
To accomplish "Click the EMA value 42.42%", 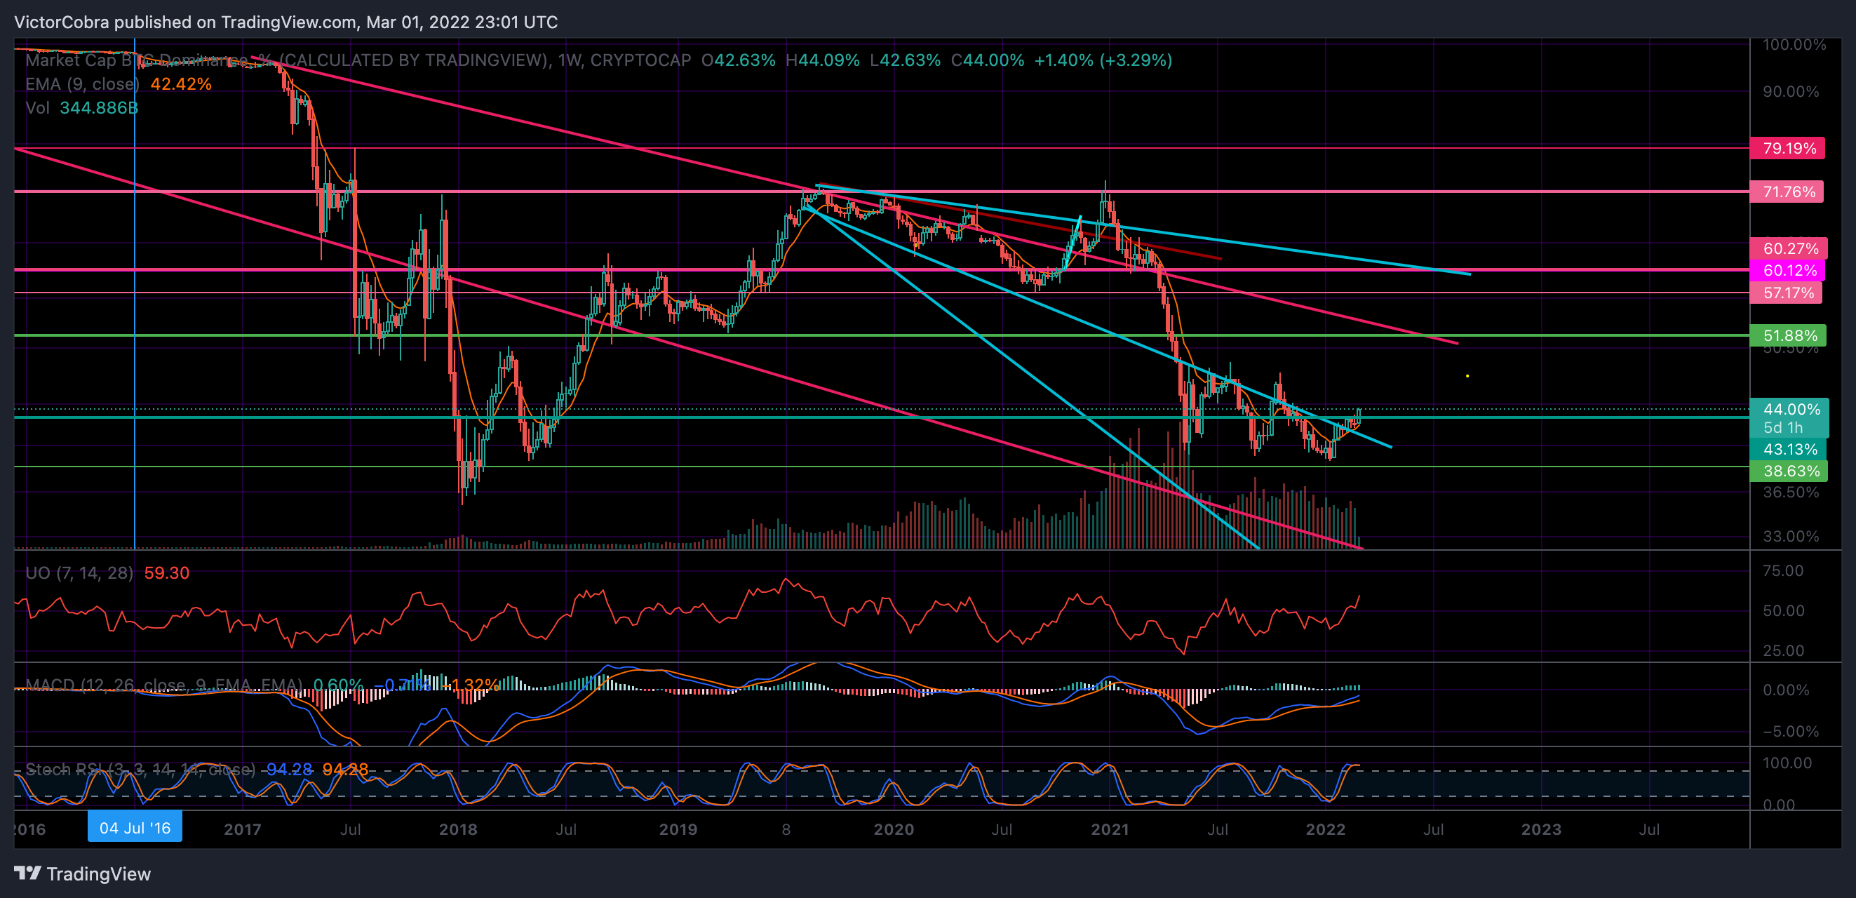I will pos(181,83).
